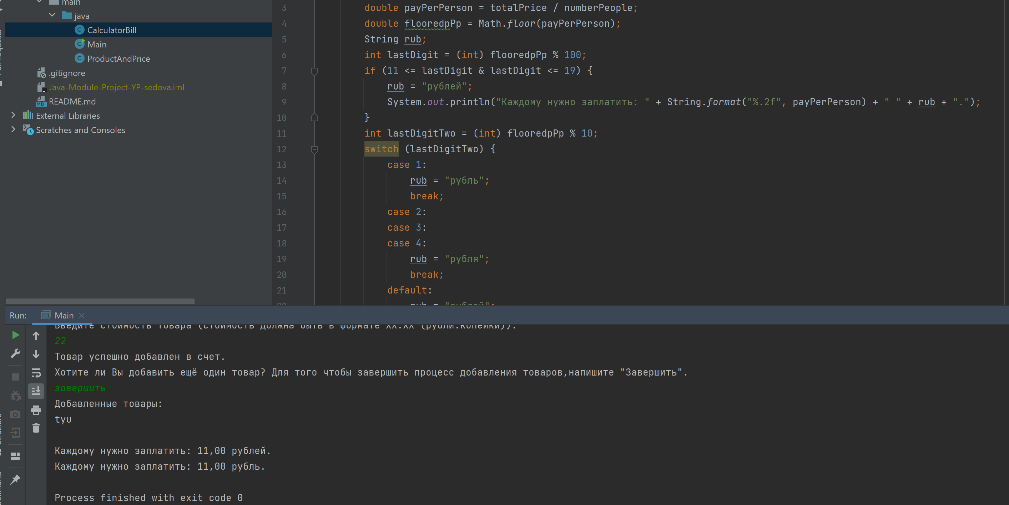Image resolution: width=1009 pixels, height=505 pixels.
Task: Click green input text "завершить" in console
Action: pos(80,388)
